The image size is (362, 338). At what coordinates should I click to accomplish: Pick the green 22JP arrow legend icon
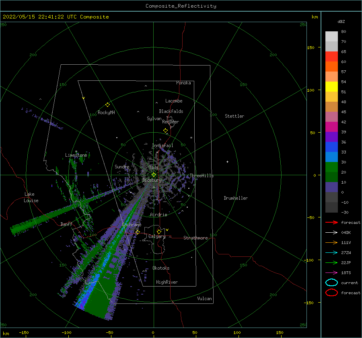point(331,262)
